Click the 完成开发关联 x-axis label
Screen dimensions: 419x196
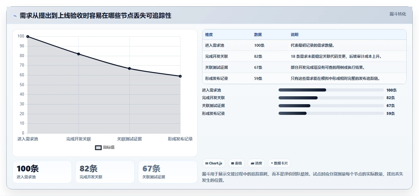79,139
